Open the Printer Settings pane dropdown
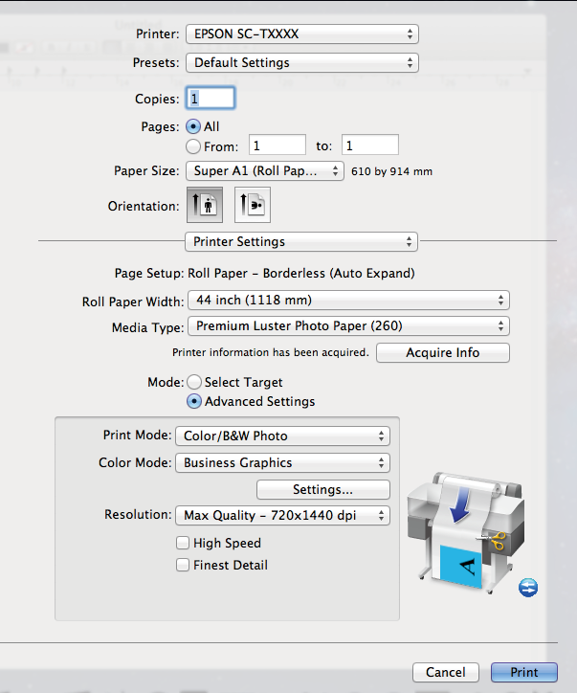The height and width of the screenshot is (693, 577). pos(301,242)
